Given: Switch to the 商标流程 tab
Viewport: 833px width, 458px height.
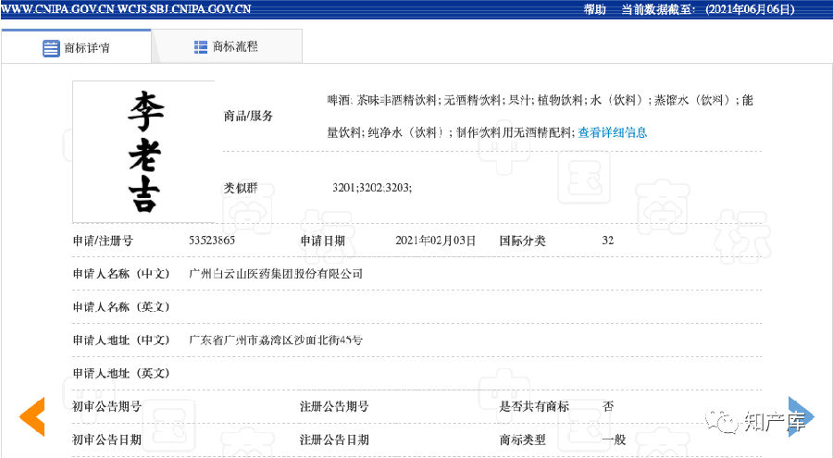Looking at the screenshot, I should tap(227, 46).
